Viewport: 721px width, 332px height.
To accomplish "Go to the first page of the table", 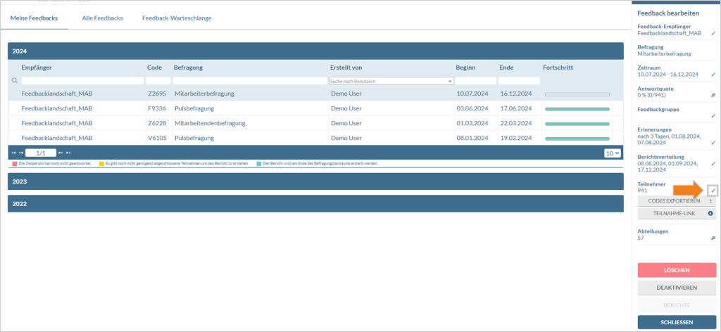I will click(x=13, y=153).
